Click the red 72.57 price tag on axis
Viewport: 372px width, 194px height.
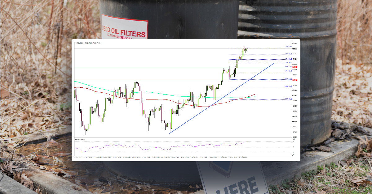(x=294, y=80)
